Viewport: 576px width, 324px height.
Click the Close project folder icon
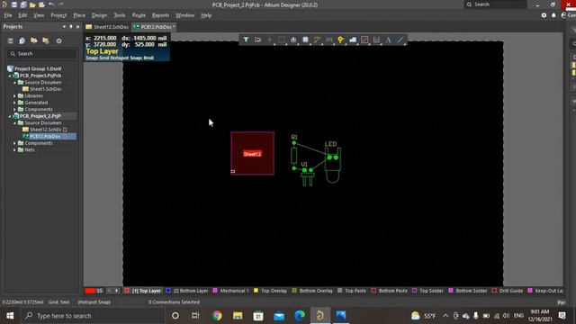coord(46,40)
